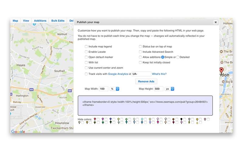Click the Big B landmark icon on map
Viewport: 243px width, 151px height.
pyautogui.click(x=223, y=82)
